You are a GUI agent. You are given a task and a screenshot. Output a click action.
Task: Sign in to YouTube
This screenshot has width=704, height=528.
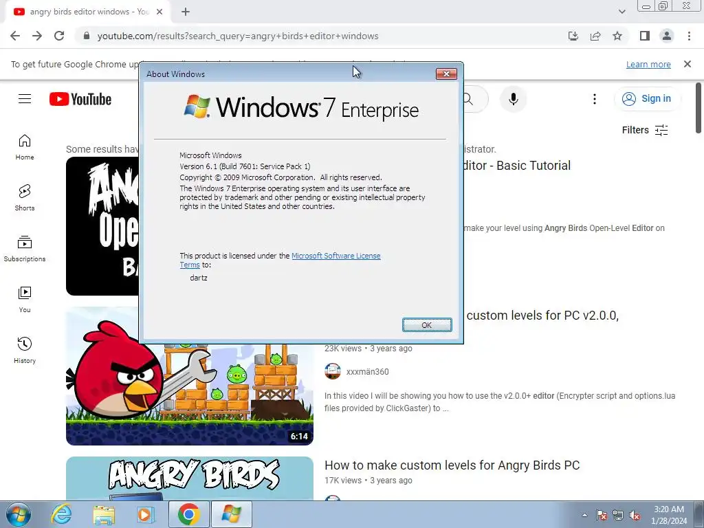[646, 99]
